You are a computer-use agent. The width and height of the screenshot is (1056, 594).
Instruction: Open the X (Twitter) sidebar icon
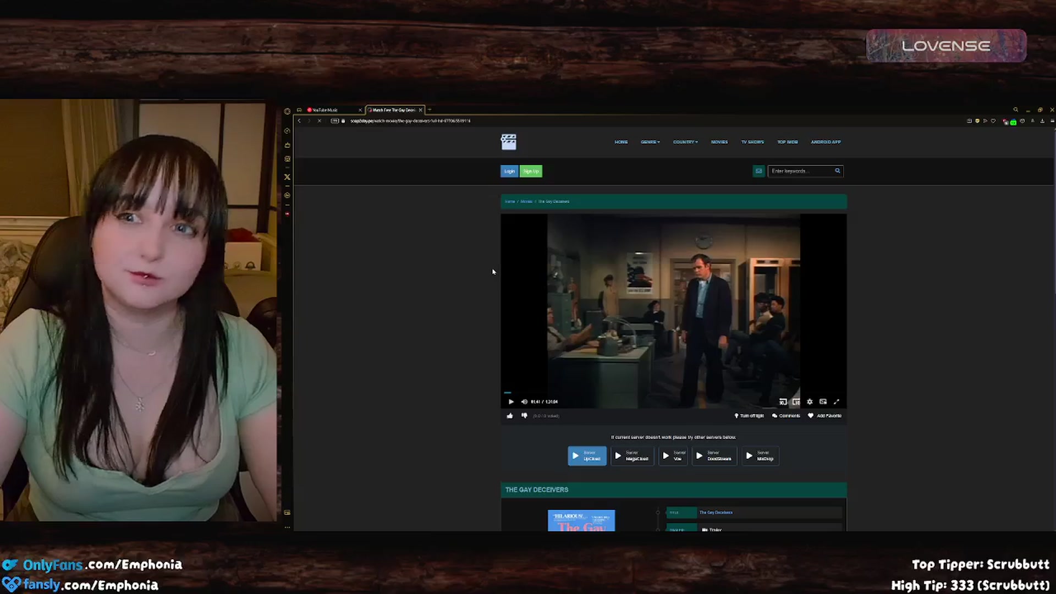(x=287, y=177)
